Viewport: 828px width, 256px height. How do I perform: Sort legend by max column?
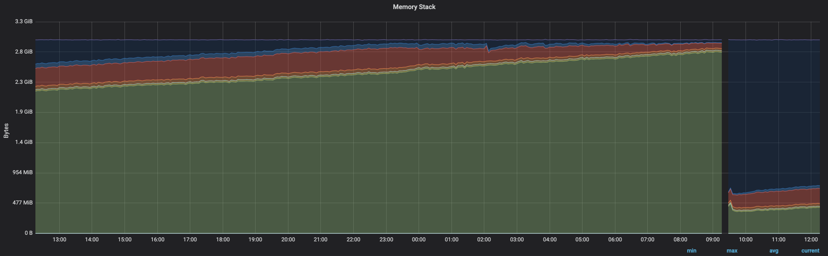tap(732, 251)
